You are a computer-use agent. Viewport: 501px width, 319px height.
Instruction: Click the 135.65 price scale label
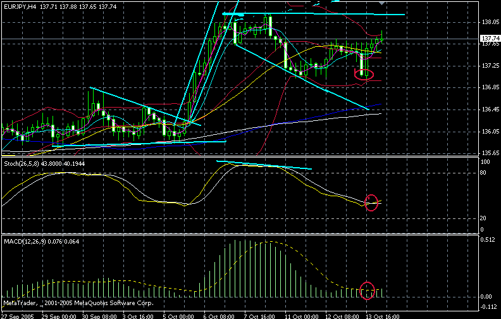coord(490,153)
